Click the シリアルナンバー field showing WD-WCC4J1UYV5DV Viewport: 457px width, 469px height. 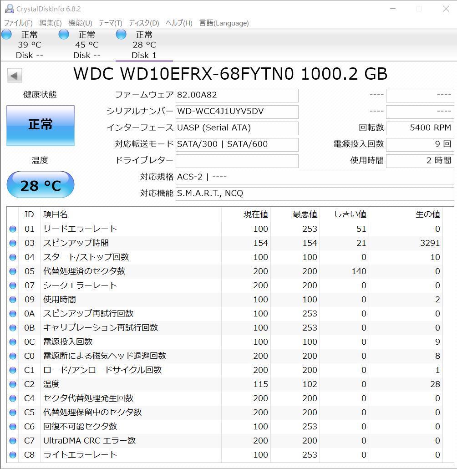pos(237,112)
